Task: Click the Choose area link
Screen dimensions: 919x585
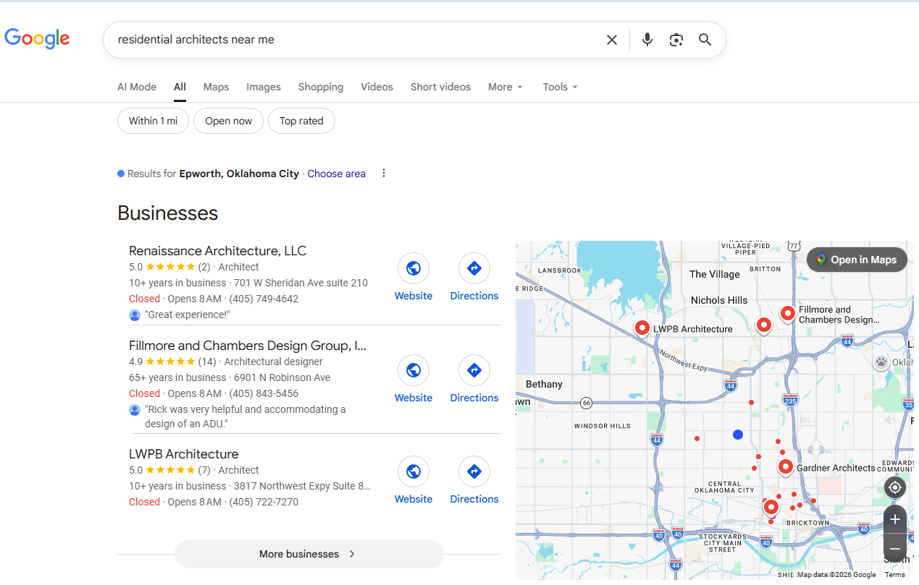Action: [336, 174]
